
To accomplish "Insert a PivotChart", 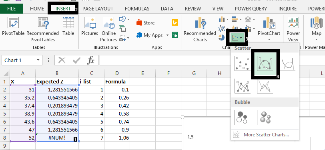I will coord(269,26).
